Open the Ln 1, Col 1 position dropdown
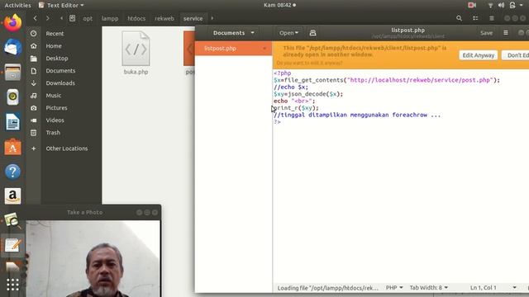The height and width of the screenshot is (297, 529). point(493,288)
